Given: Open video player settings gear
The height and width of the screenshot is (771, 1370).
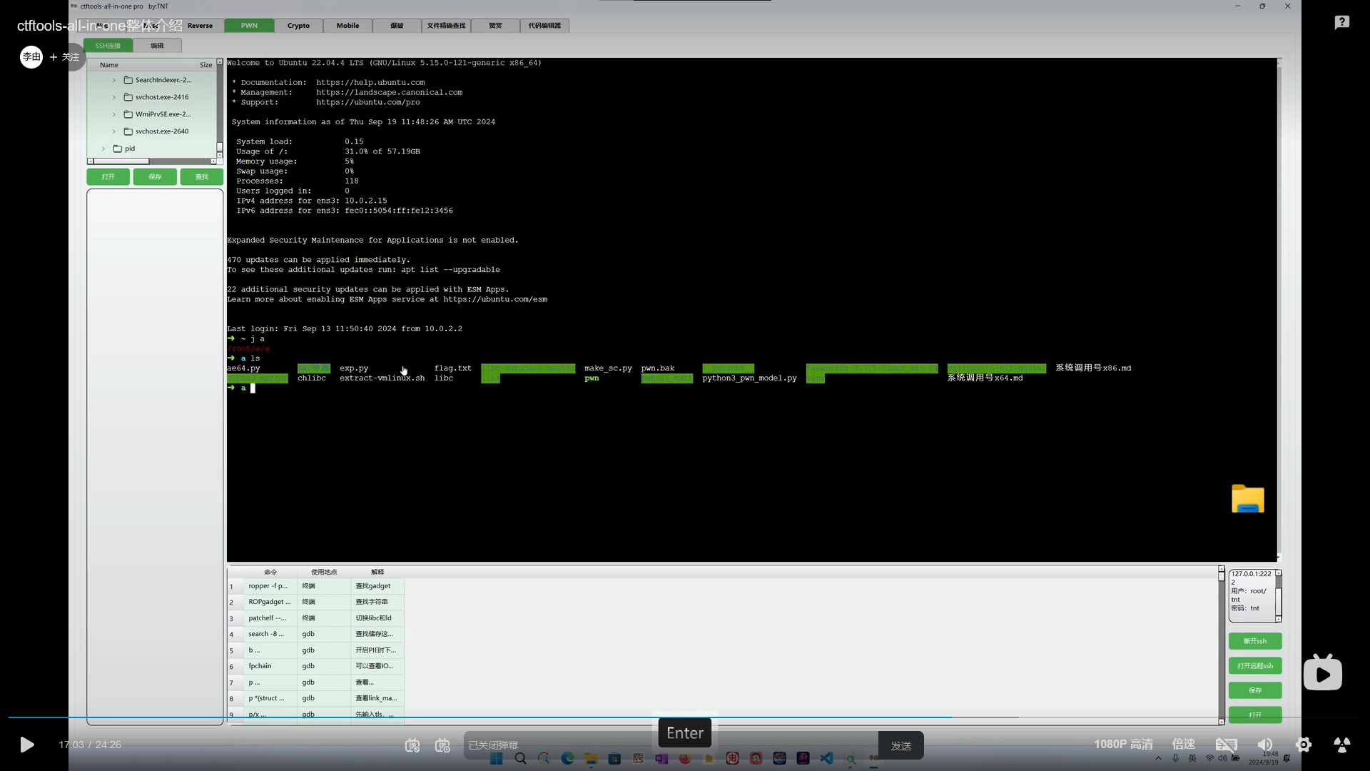Looking at the screenshot, I should 1304,745.
